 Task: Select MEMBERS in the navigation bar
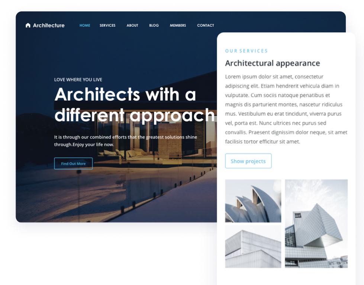[178, 25]
